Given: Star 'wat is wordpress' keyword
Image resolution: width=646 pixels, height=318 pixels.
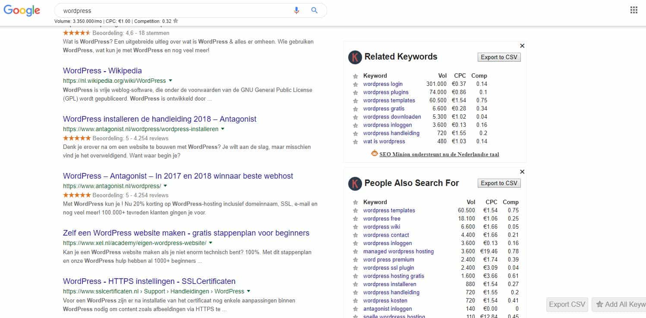Looking at the screenshot, I should pos(355,142).
